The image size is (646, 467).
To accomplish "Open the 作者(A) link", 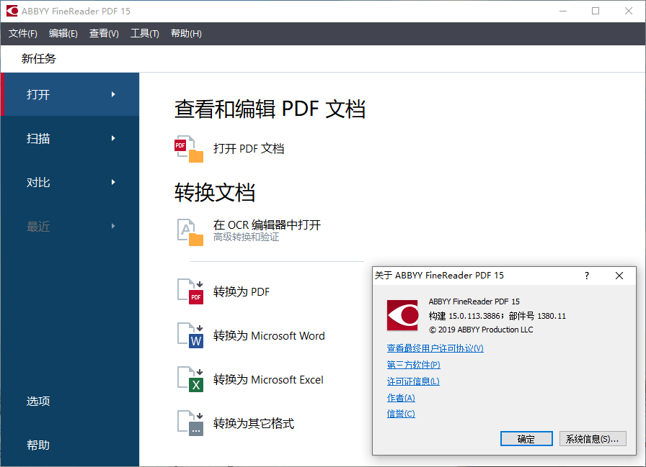I will tap(401, 397).
